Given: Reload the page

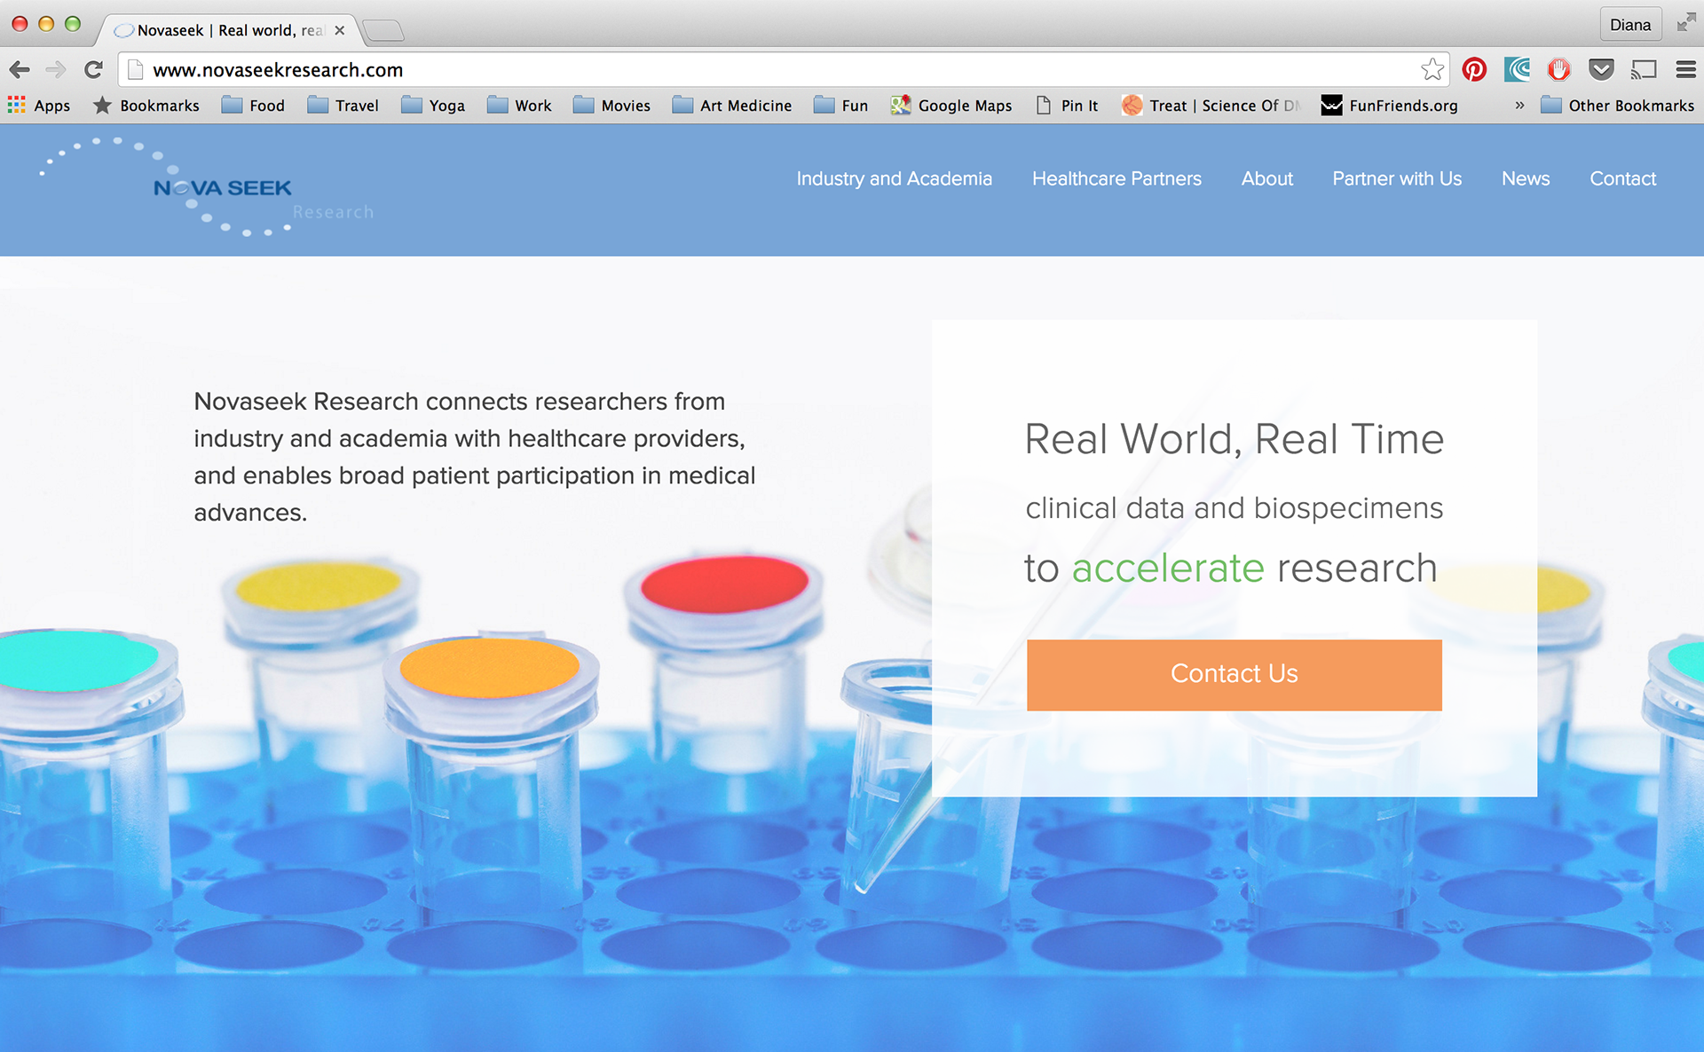Looking at the screenshot, I should [93, 69].
